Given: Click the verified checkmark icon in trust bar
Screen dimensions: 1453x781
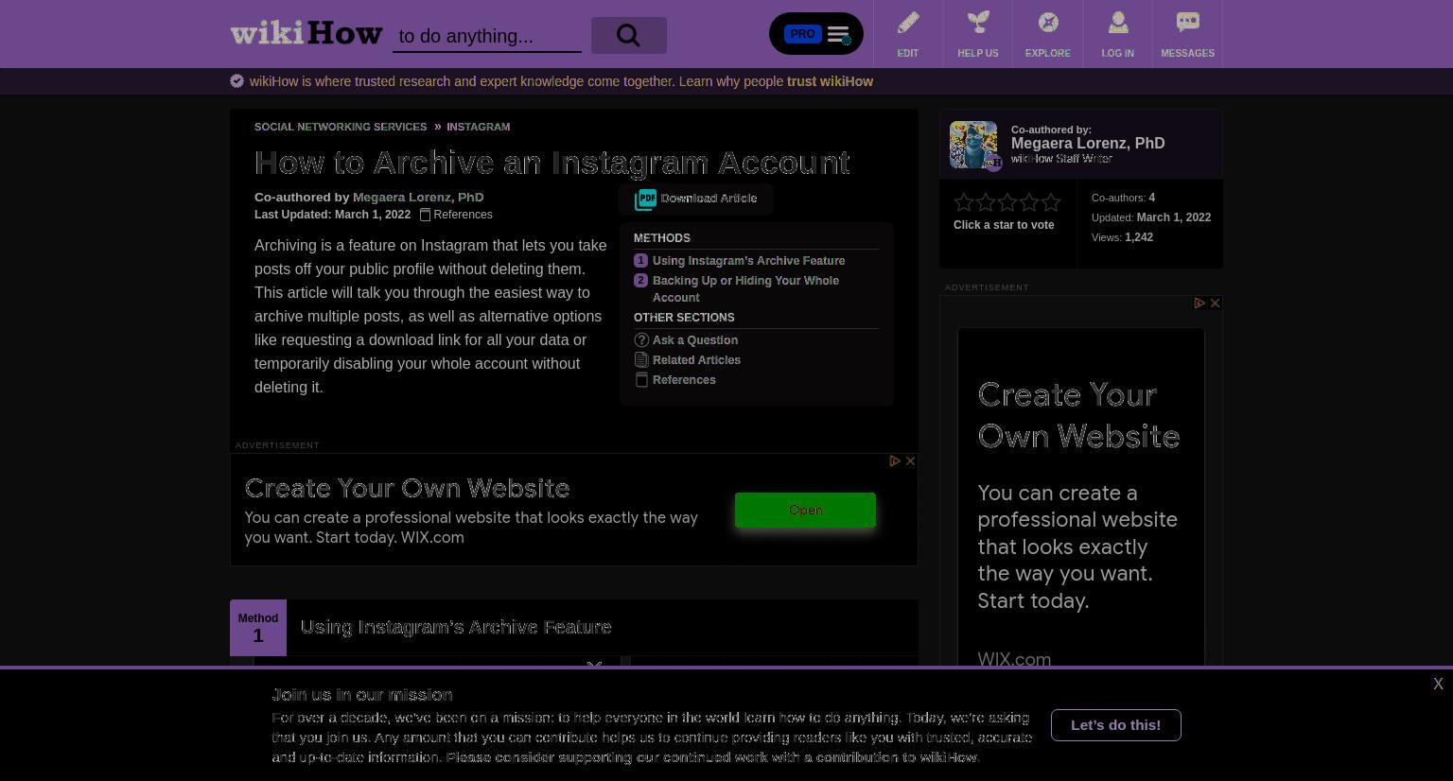Looking at the screenshot, I should 236,81.
